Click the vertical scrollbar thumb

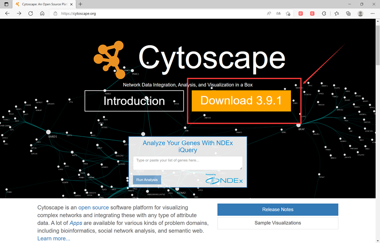pos(378,44)
